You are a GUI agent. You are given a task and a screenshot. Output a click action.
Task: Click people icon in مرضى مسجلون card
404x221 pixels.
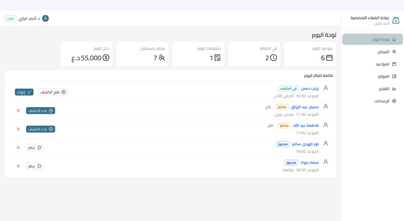click(x=162, y=58)
